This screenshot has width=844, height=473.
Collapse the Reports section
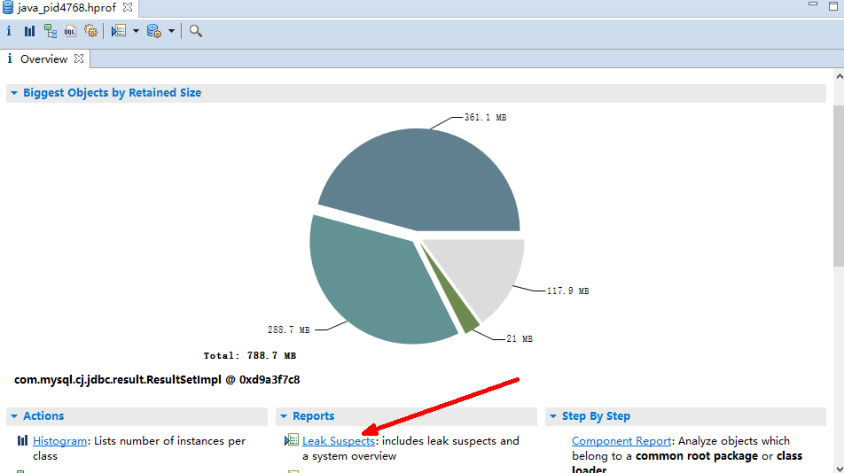tap(284, 416)
